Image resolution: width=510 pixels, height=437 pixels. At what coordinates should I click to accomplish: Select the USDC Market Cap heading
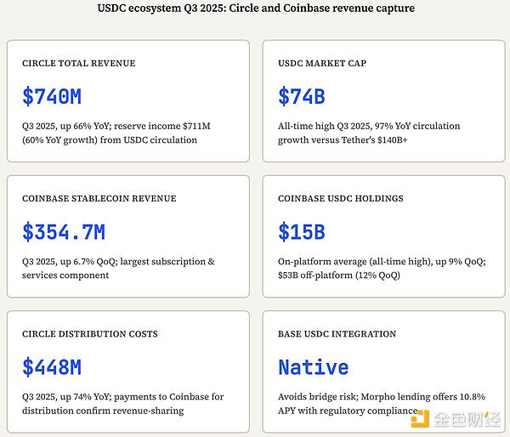click(322, 64)
